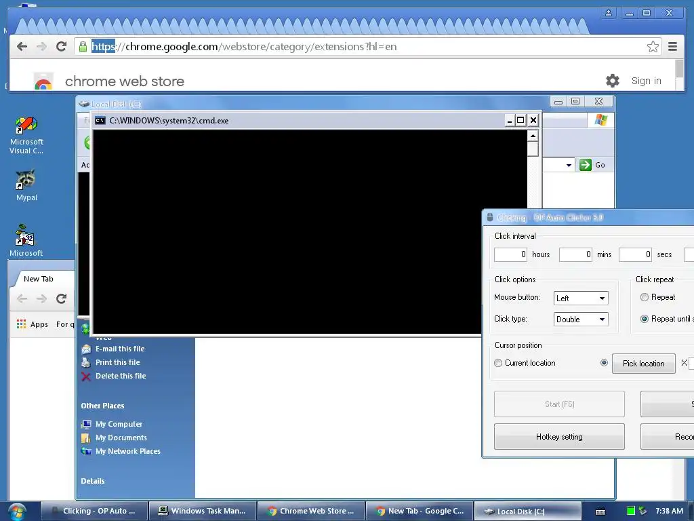Reload the Chrome Web Store page

pyautogui.click(x=62, y=47)
